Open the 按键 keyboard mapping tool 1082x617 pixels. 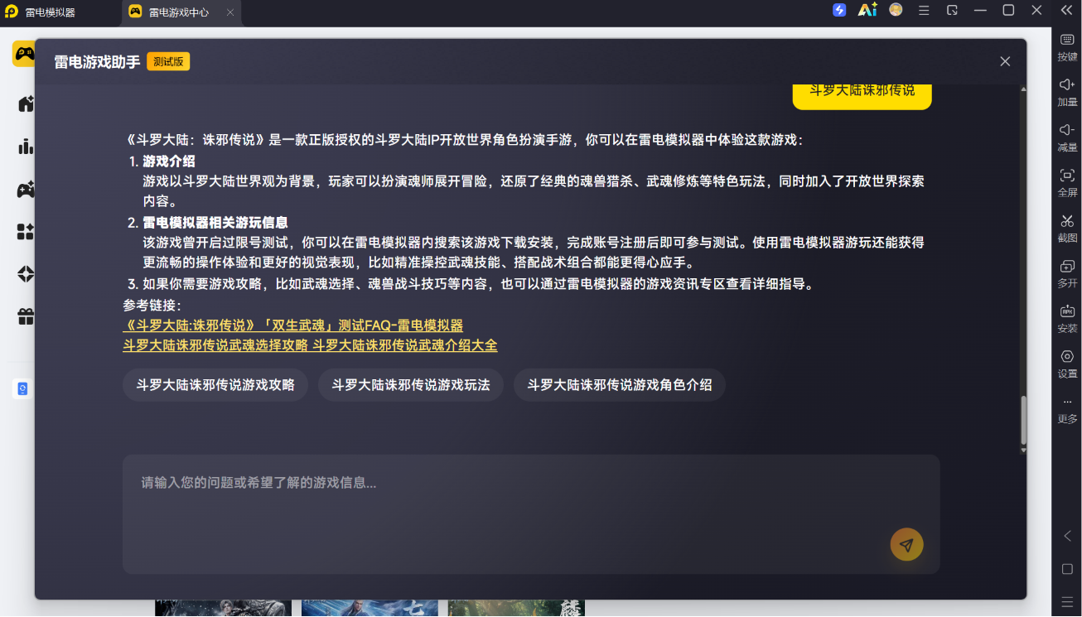[x=1067, y=46]
